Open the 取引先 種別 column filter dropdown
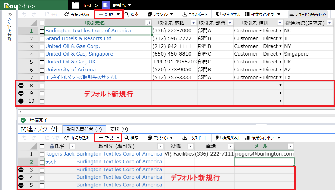The image size is (335, 190). point(280,23)
